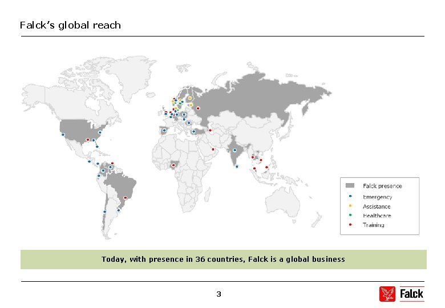Click the blue marker in Uruguay
Viewport: 445px width, 308px height.
click(x=119, y=210)
